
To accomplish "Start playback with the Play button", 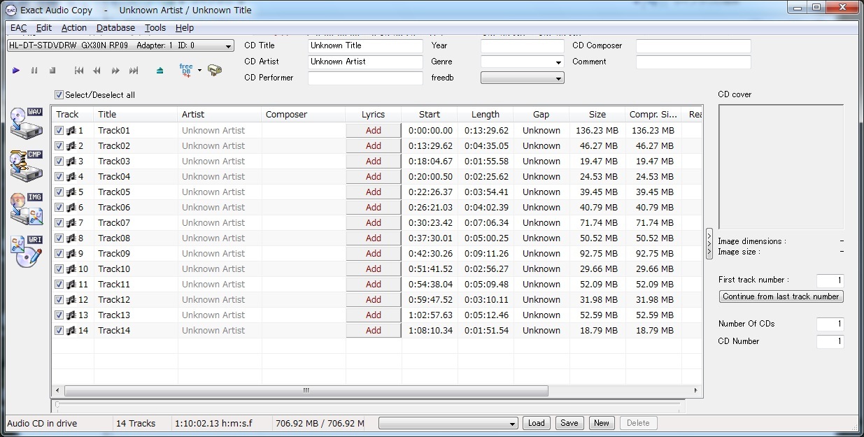I will point(16,71).
